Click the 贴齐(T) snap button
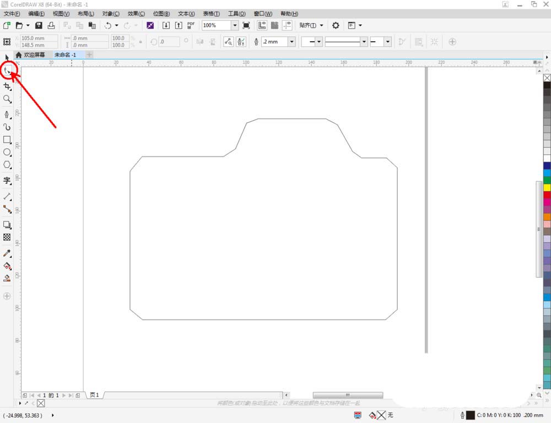The image size is (551, 423). [x=308, y=25]
